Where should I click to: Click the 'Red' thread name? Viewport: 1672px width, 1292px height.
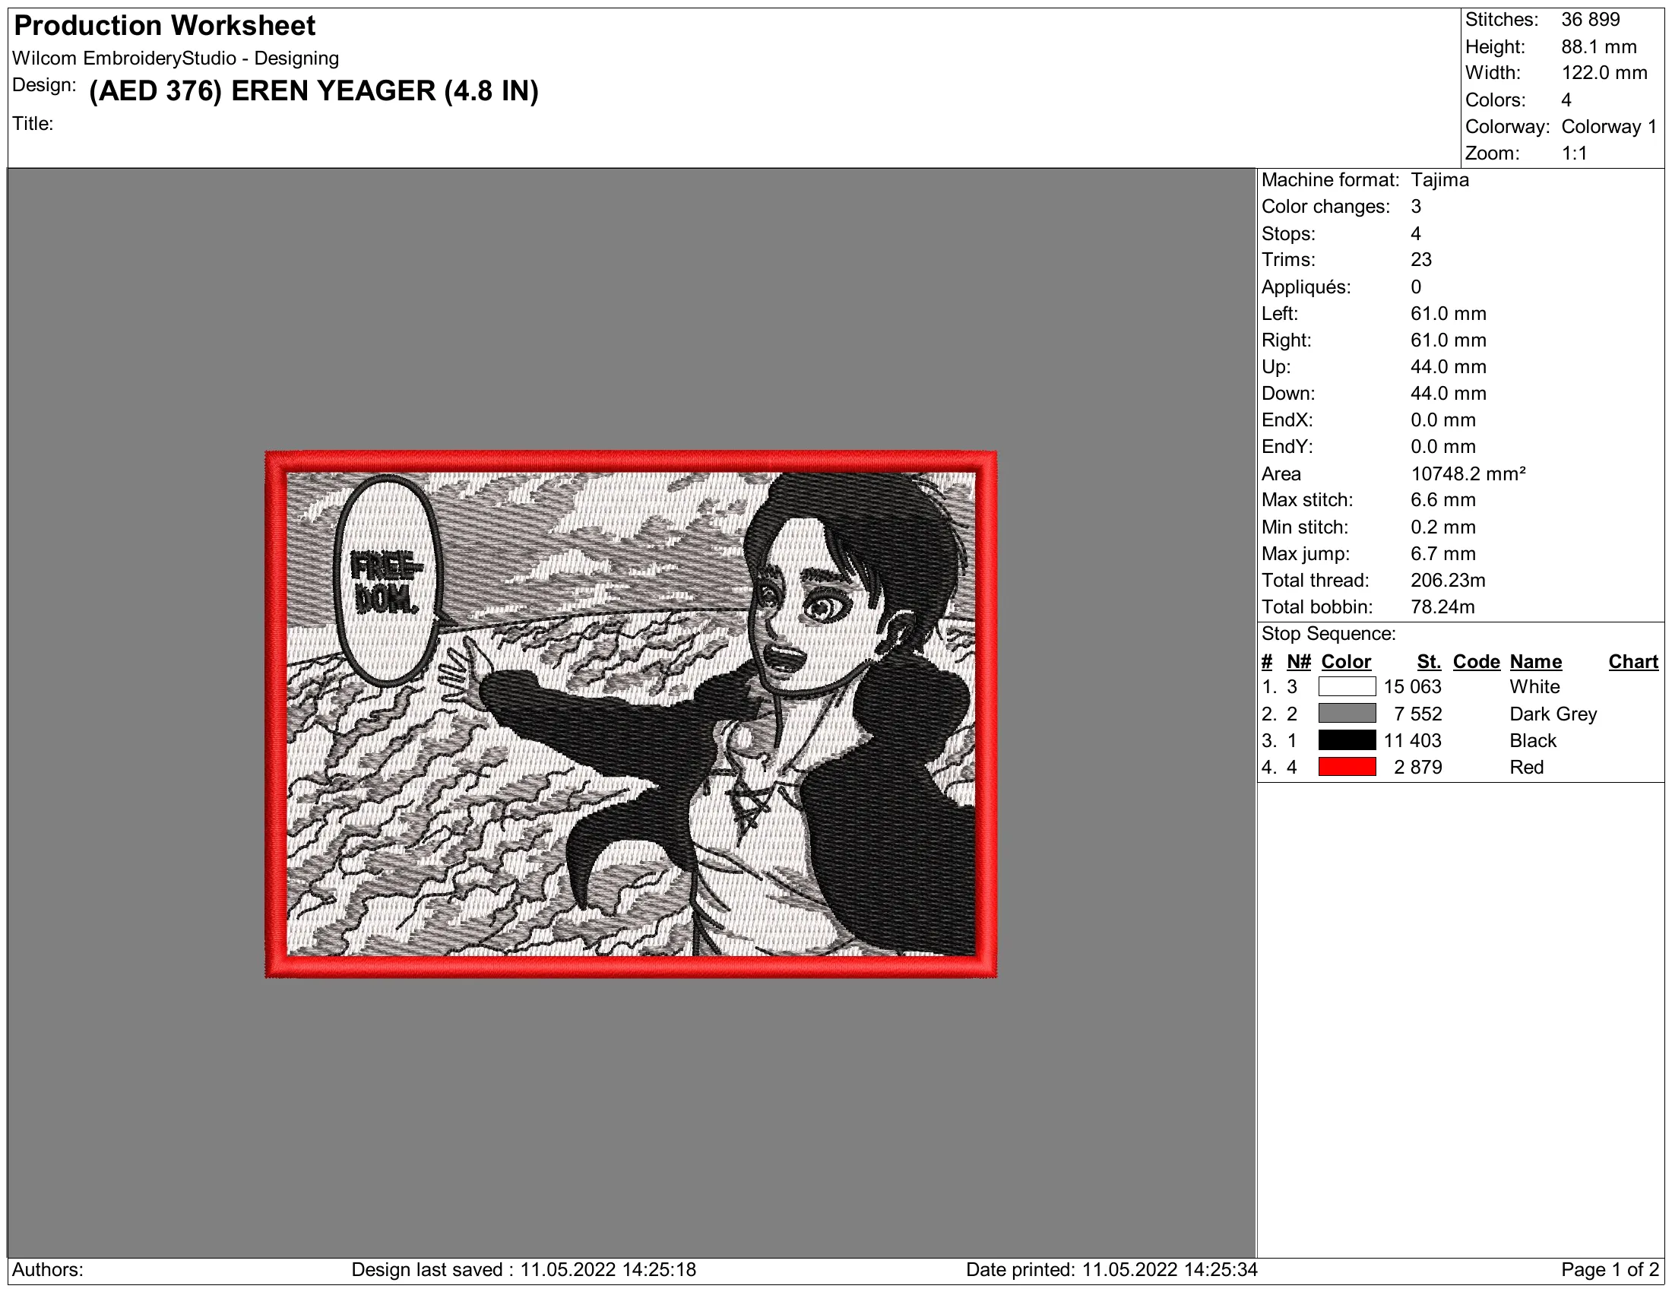tap(1527, 767)
